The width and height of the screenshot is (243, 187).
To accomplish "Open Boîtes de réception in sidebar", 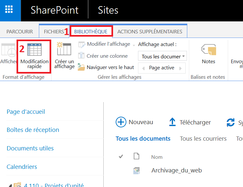I will tap(33, 130).
